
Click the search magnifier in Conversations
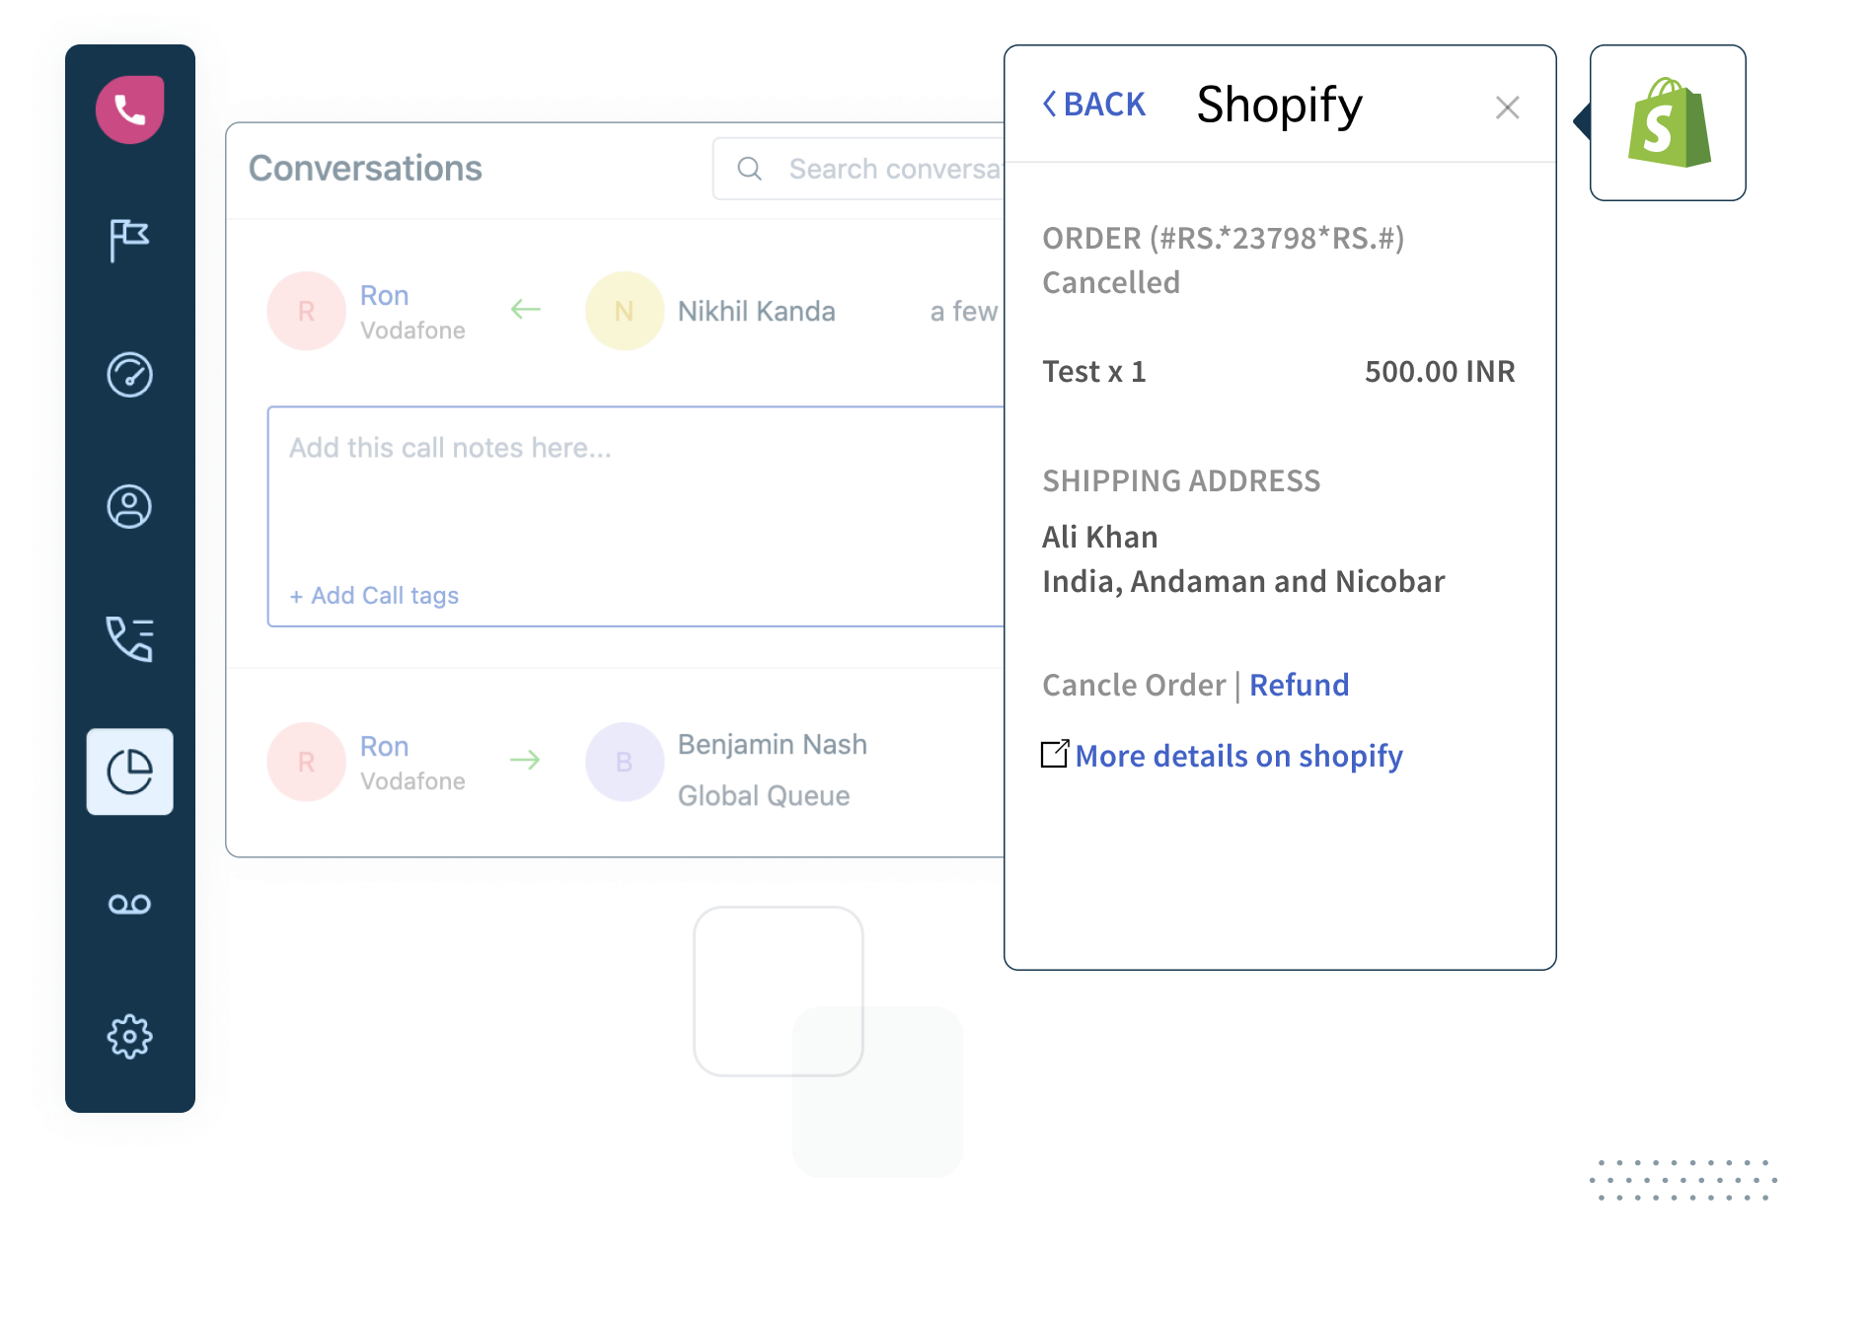click(749, 169)
